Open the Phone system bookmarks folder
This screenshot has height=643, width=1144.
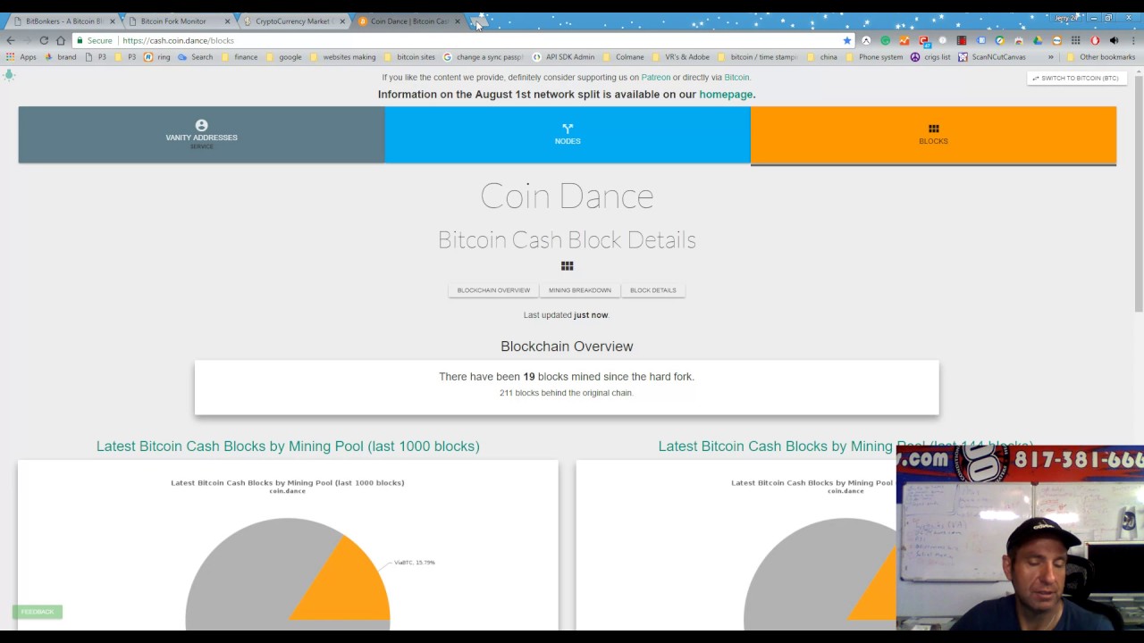(875, 57)
